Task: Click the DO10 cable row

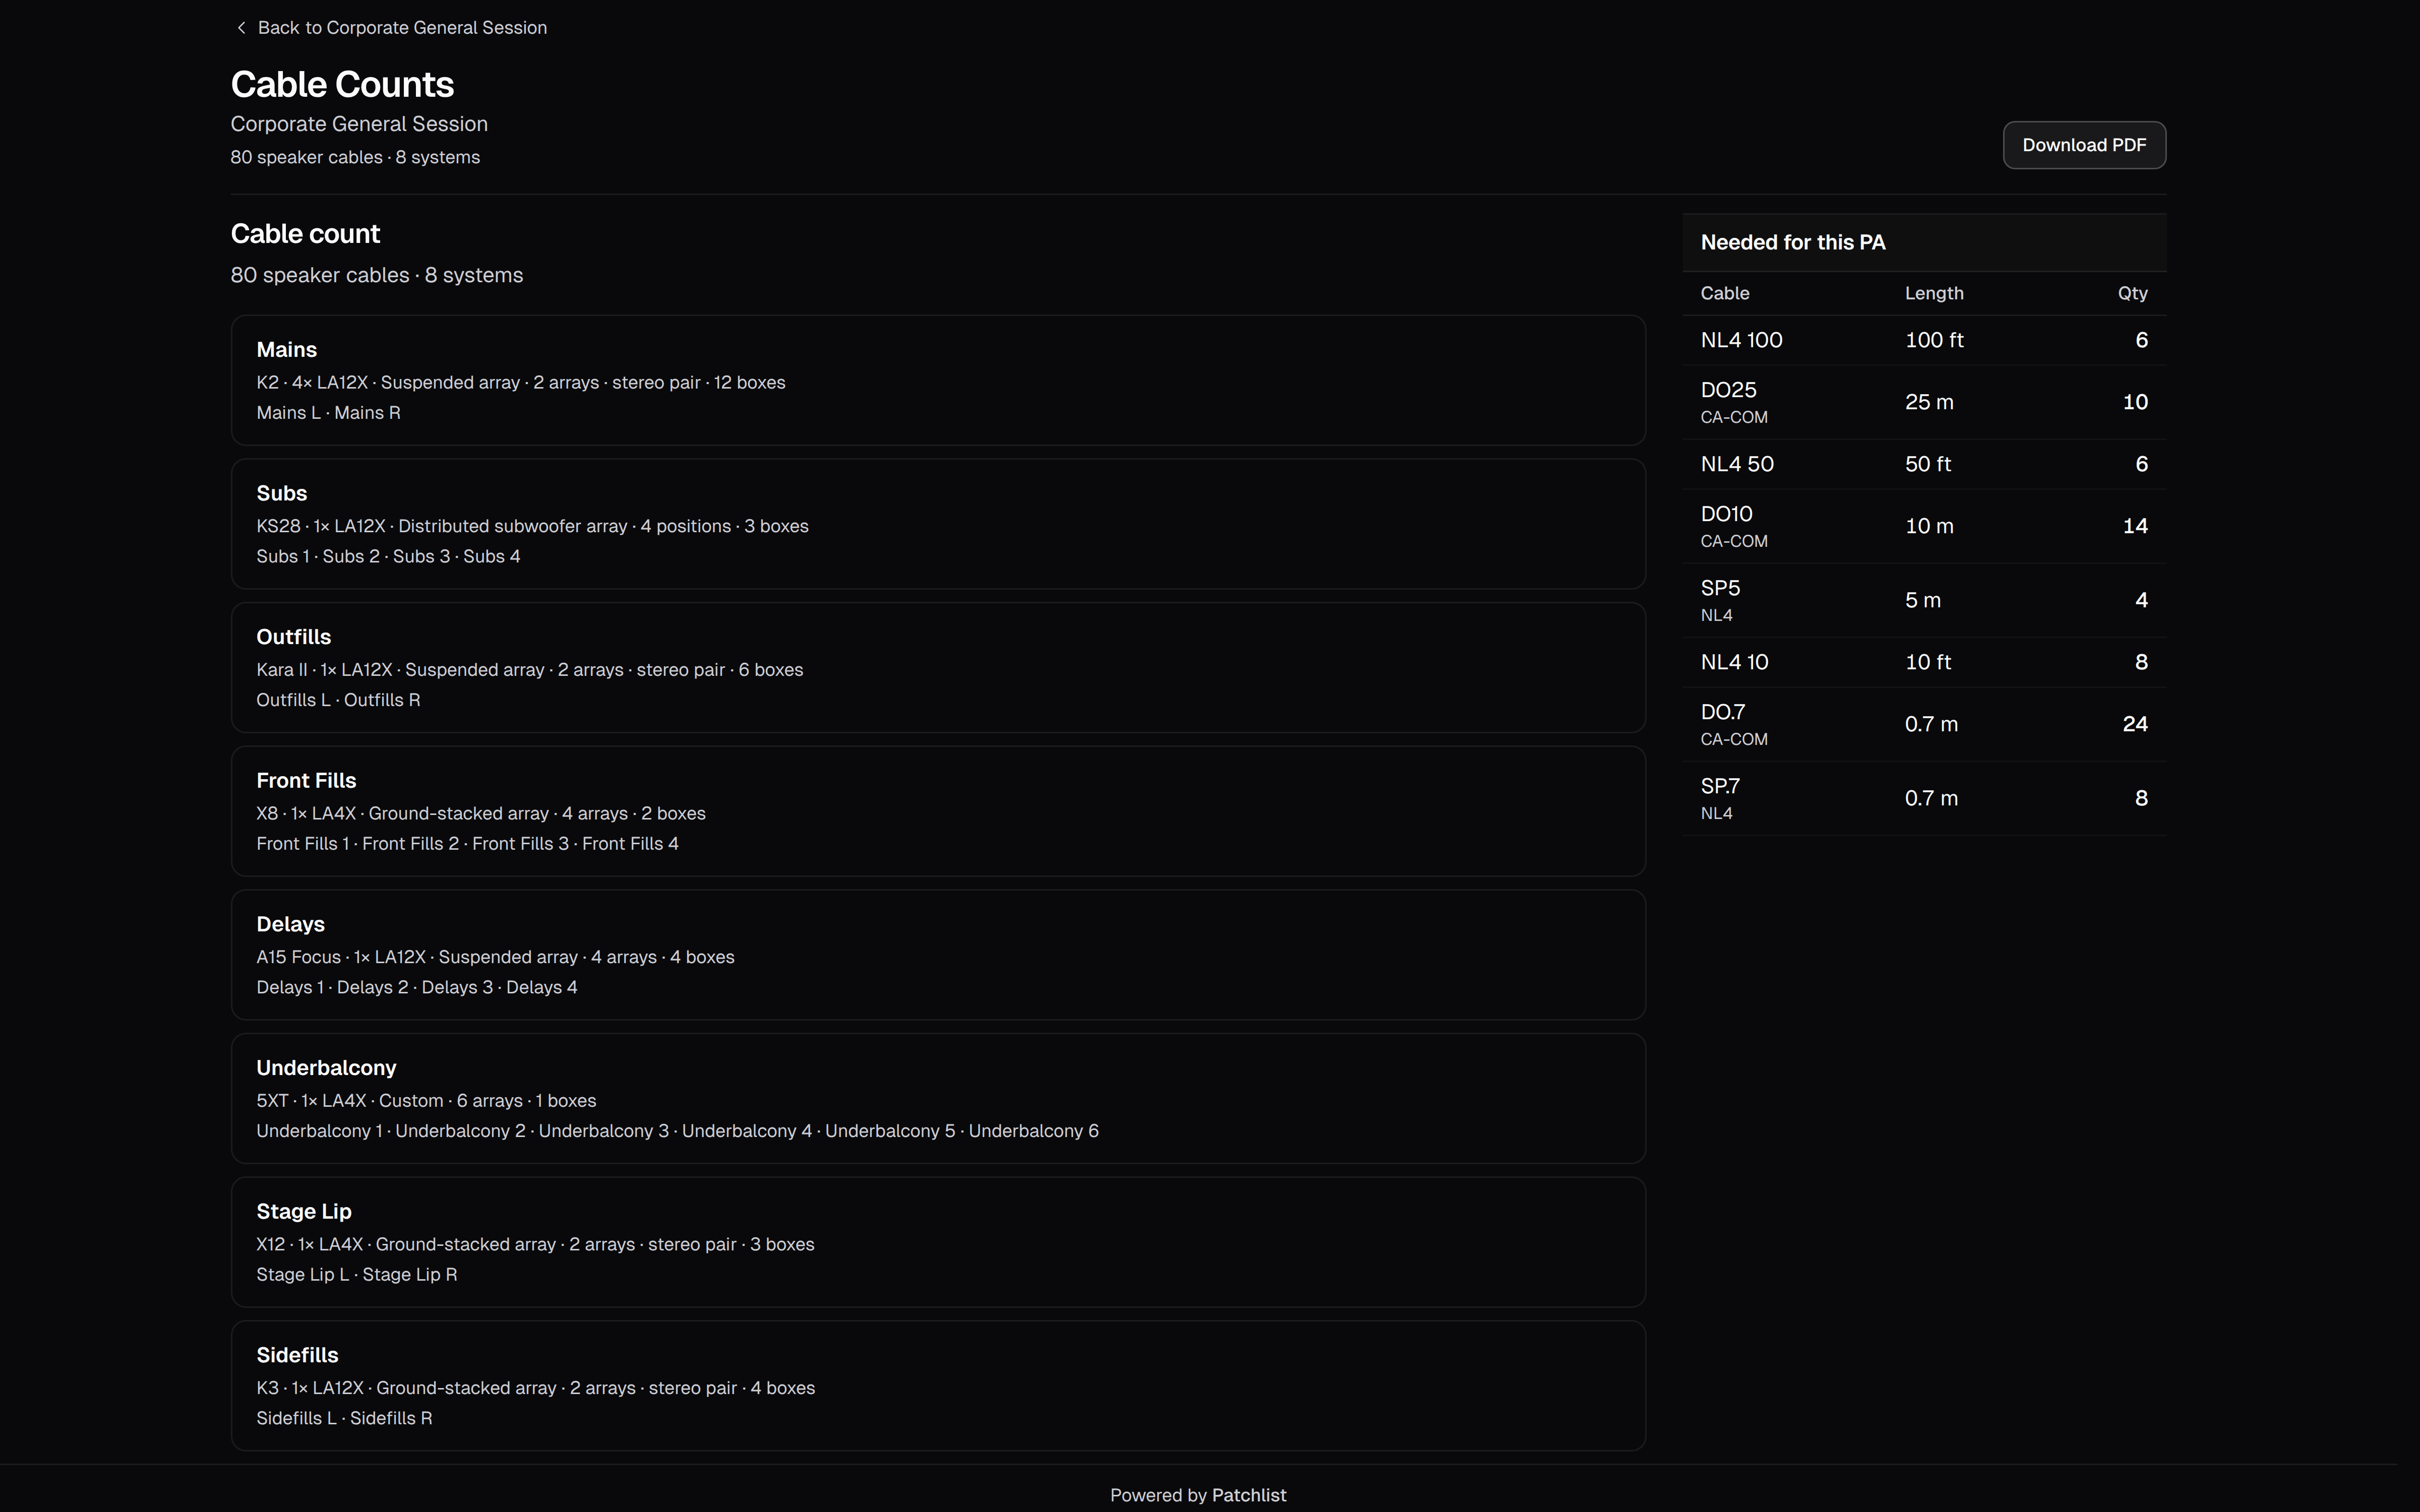Action: (1924, 526)
